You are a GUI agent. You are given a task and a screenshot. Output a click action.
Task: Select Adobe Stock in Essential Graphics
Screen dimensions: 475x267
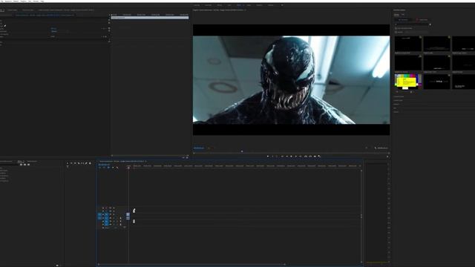tap(423, 20)
